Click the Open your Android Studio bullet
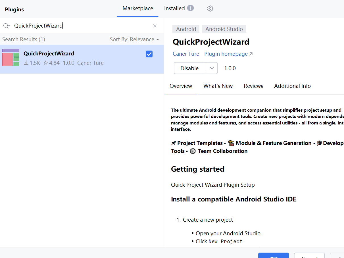Screen dimensions: 344x258 coord(229,233)
